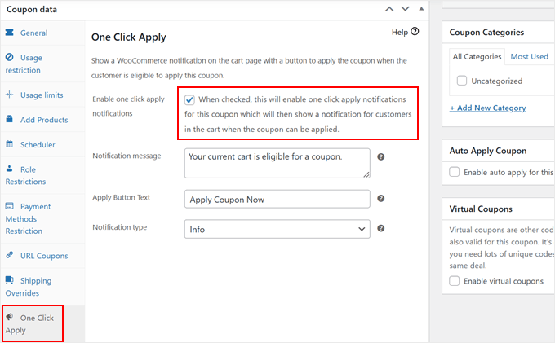Go to the Scheduler tab
The width and height of the screenshot is (555, 343).
pyautogui.click(x=42, y=144)
